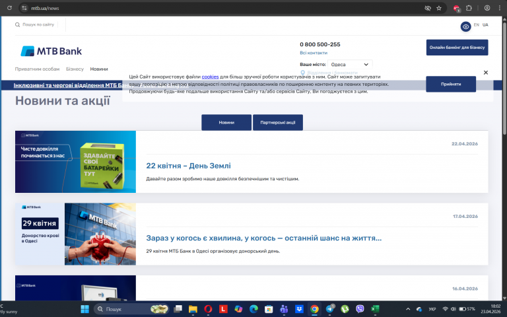Click the 29 квітня blood donation thumbnail
This screenshot has height=317, width=507.
[75, 234]
